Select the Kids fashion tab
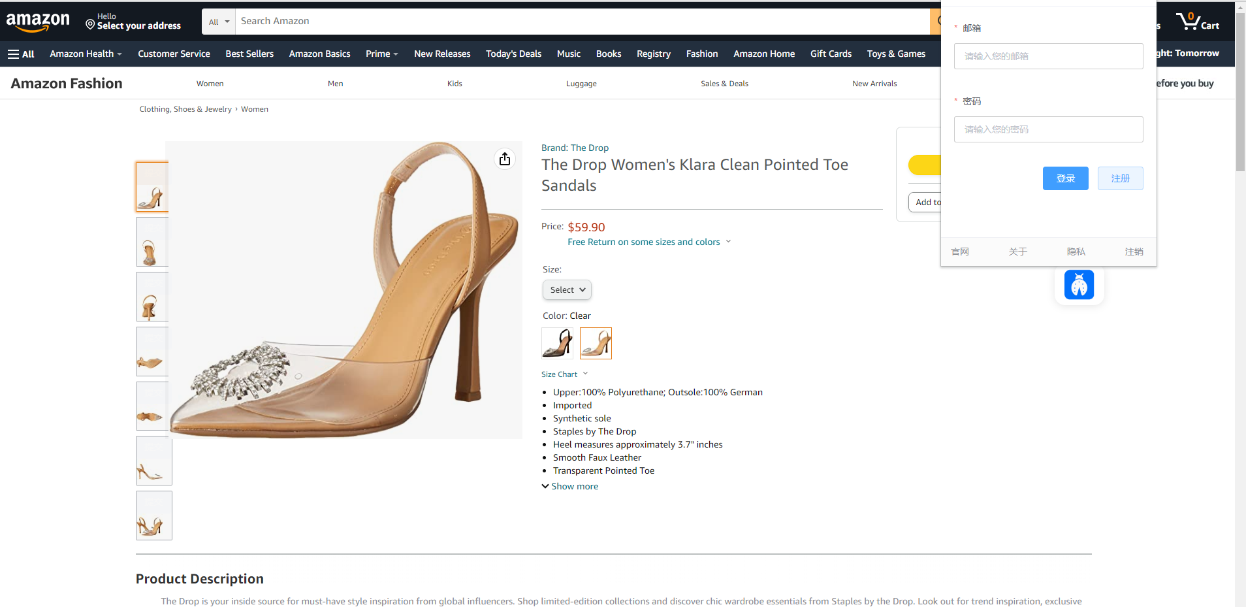Viewport: 1246px width, 607px height. click(x=455, y=84)
